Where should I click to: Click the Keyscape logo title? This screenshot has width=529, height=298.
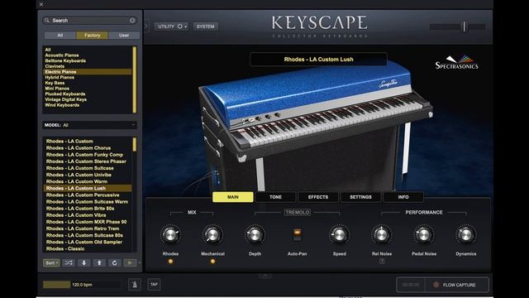click(320, 23)
